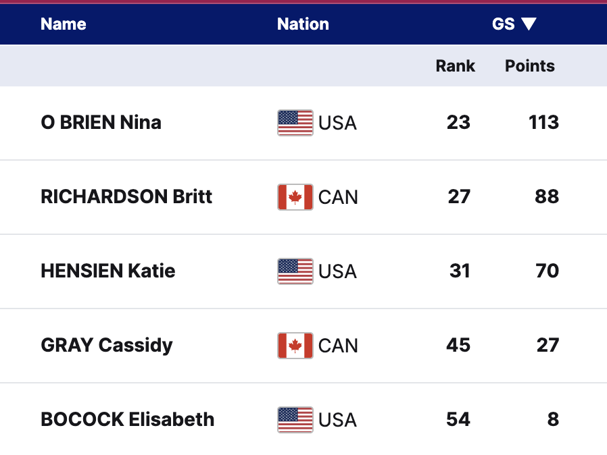Click the CAN label in Cassidy's row
The width and height of the screenshot is (607, 455).
tap(338, 346)
